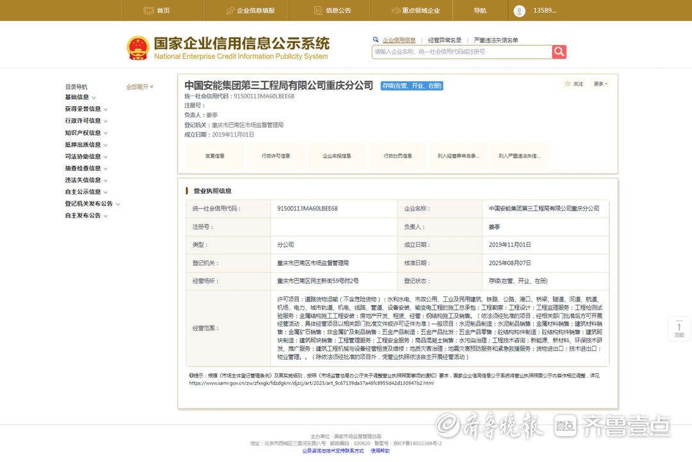Click the national emblem logo

click(138, 48)
